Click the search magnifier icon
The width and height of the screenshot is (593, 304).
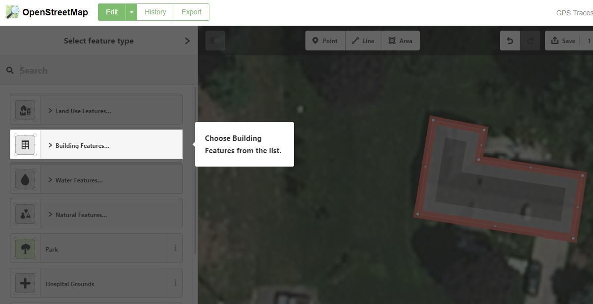tap(10, 70)
